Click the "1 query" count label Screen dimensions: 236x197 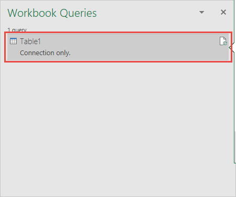17,30
